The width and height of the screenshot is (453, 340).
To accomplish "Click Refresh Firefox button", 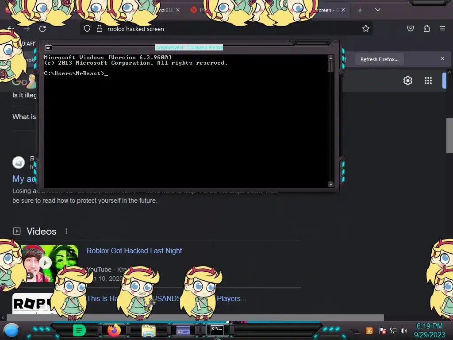I will pyautogui.click(x=379, y=59).
